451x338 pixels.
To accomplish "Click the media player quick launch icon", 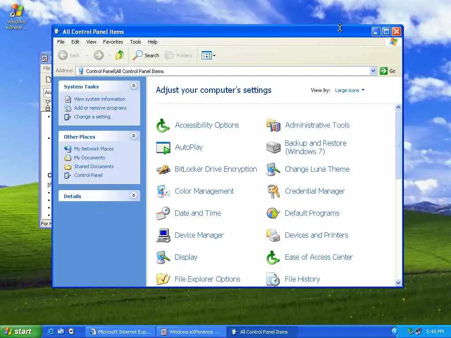I will pos(71,332).
